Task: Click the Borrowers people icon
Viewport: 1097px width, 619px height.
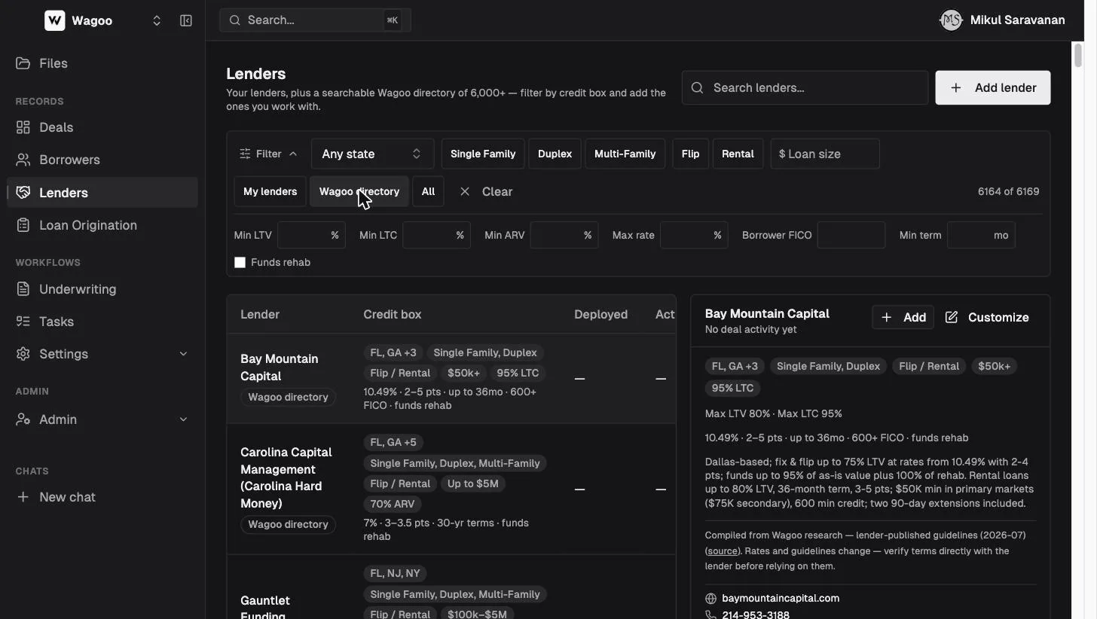Action: (23, 160)
